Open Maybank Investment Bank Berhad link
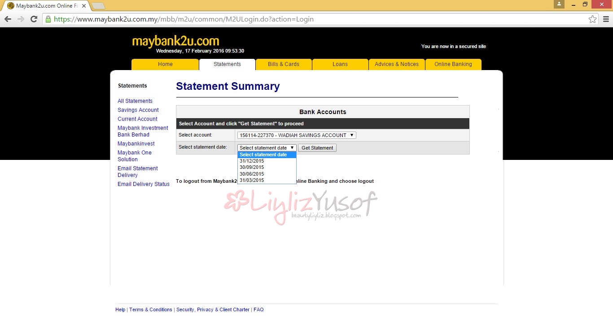 click(143, 131)
